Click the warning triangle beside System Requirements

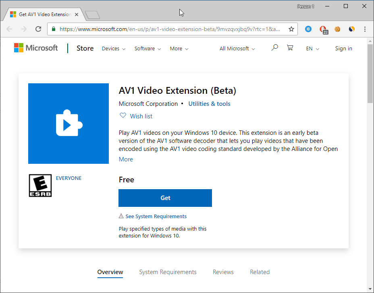[x=121, y=216]
